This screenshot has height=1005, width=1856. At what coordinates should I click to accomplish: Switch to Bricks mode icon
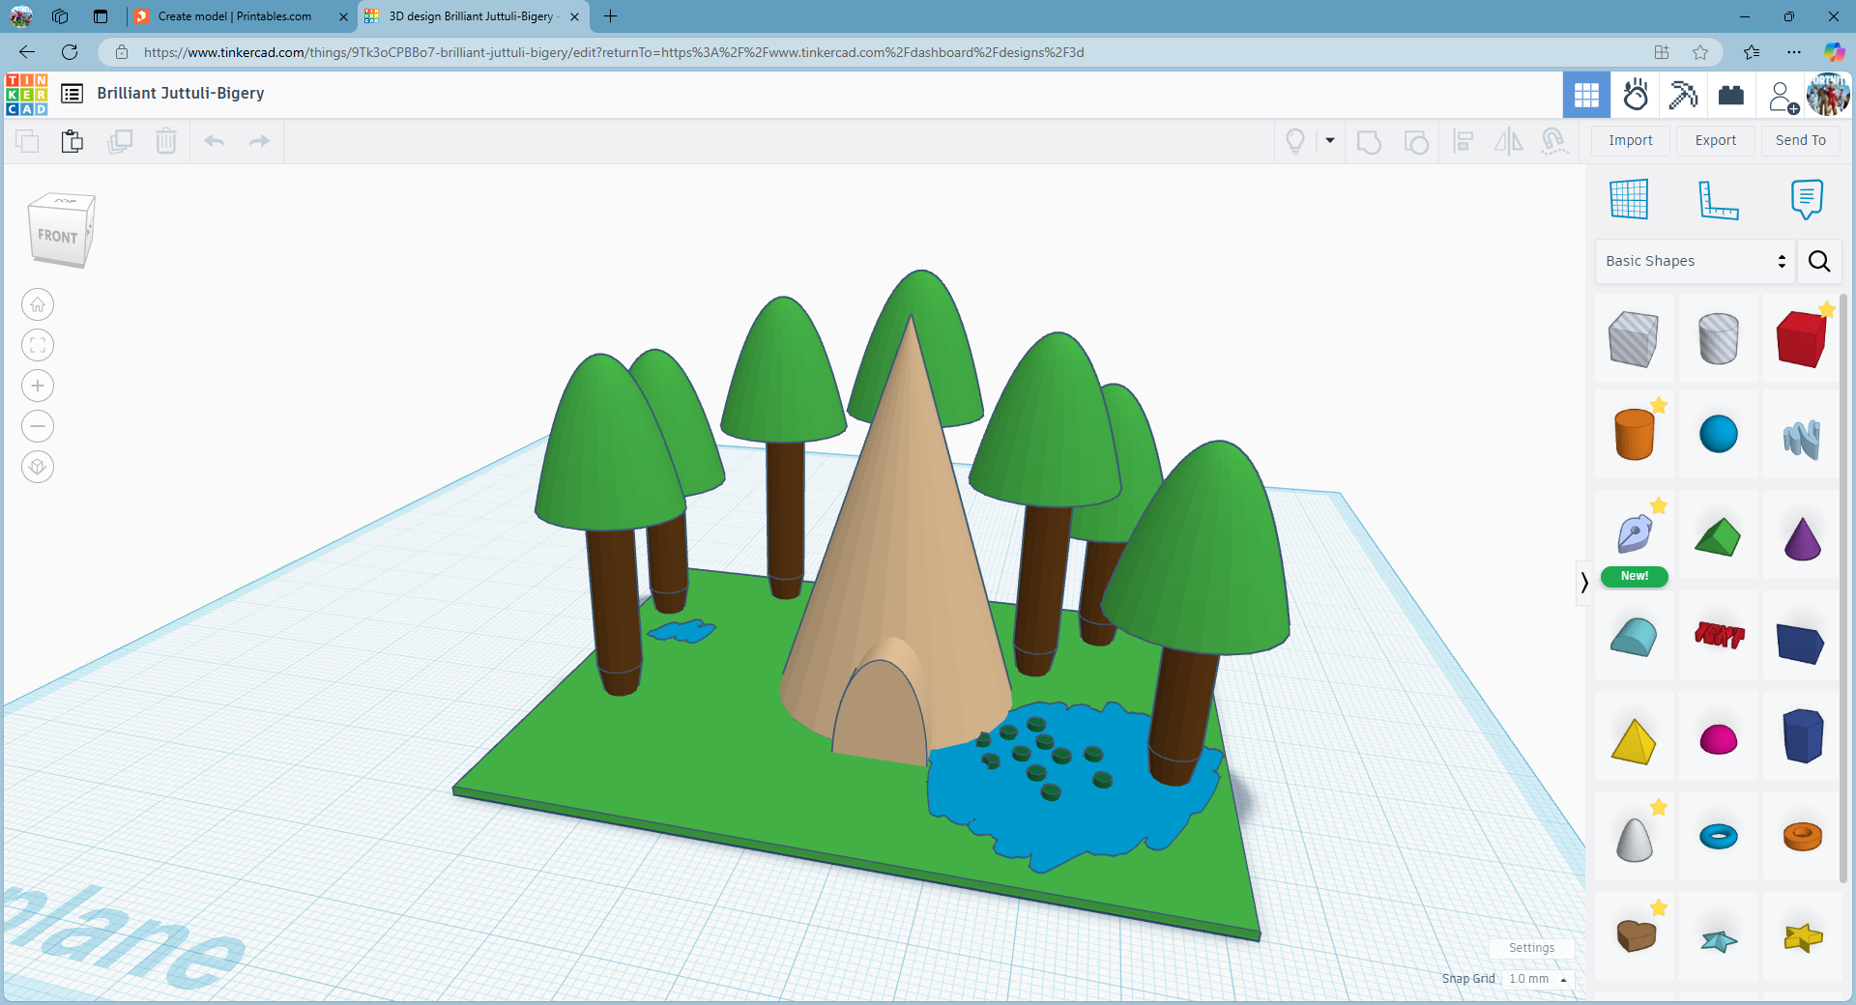1731,95
